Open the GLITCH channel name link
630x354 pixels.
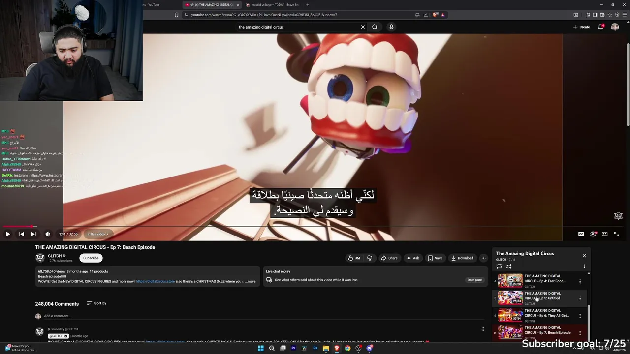[x=55, y=256]
